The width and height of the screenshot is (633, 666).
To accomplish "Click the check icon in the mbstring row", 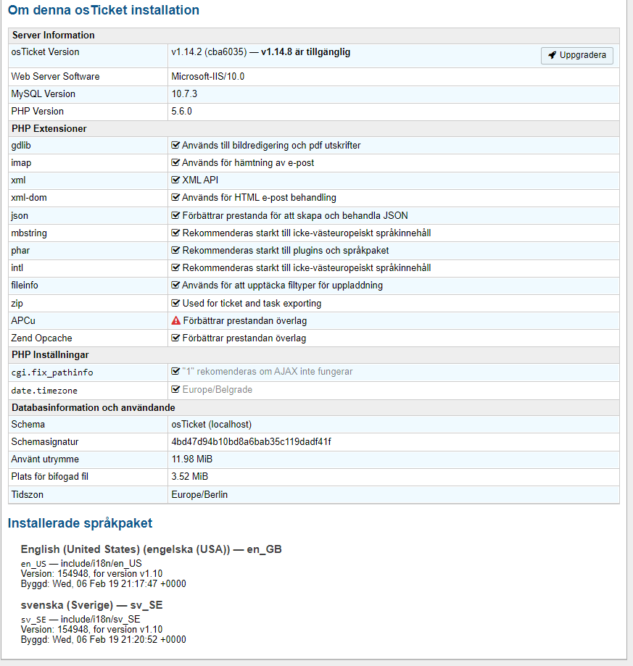I will pyautogui.click(x=175, y=233).
